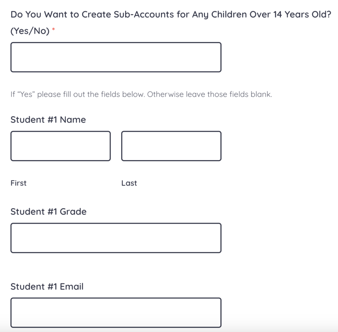Select the Student #1 last name box
338x332 pixels.
coord(171,146)
